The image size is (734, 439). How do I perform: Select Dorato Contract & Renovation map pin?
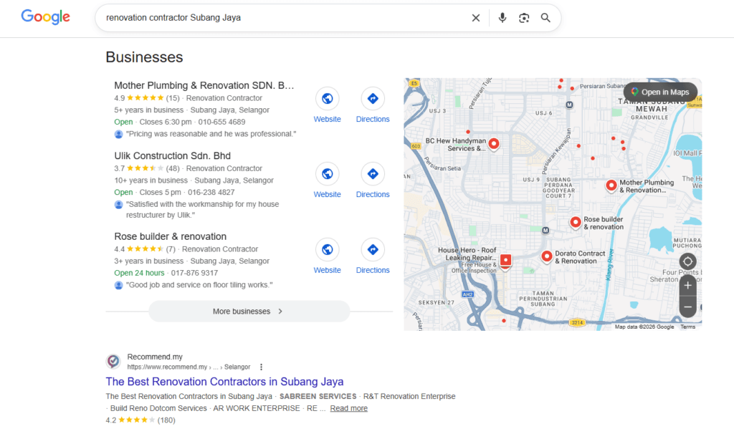point(546,256)
